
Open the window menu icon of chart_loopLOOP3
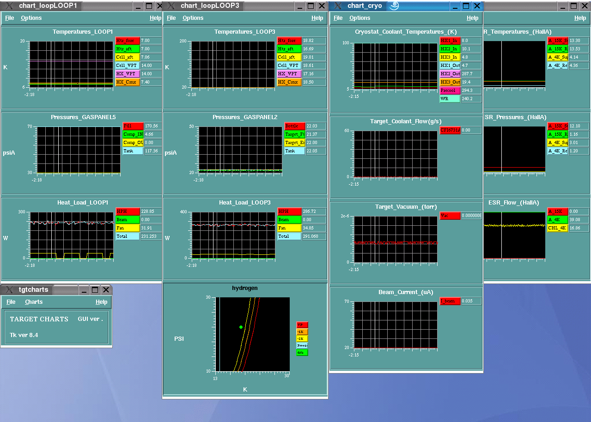pyautogui.click(x=171, y=6)
